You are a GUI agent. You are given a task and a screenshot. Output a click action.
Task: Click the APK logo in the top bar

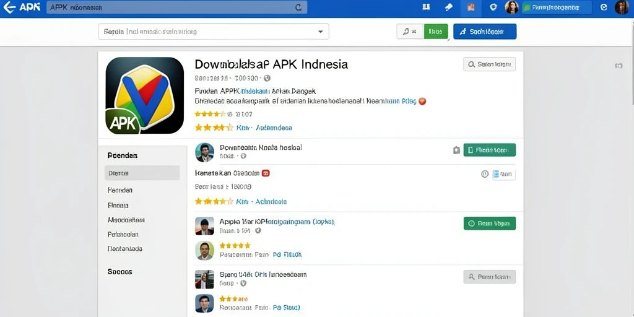pyautogui.click(x=30, y=7)
